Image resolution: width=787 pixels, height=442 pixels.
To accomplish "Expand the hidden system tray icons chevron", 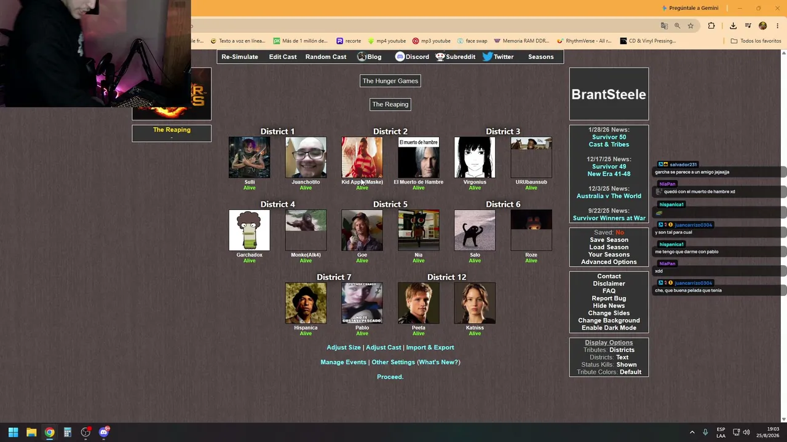I will (692, 432).
